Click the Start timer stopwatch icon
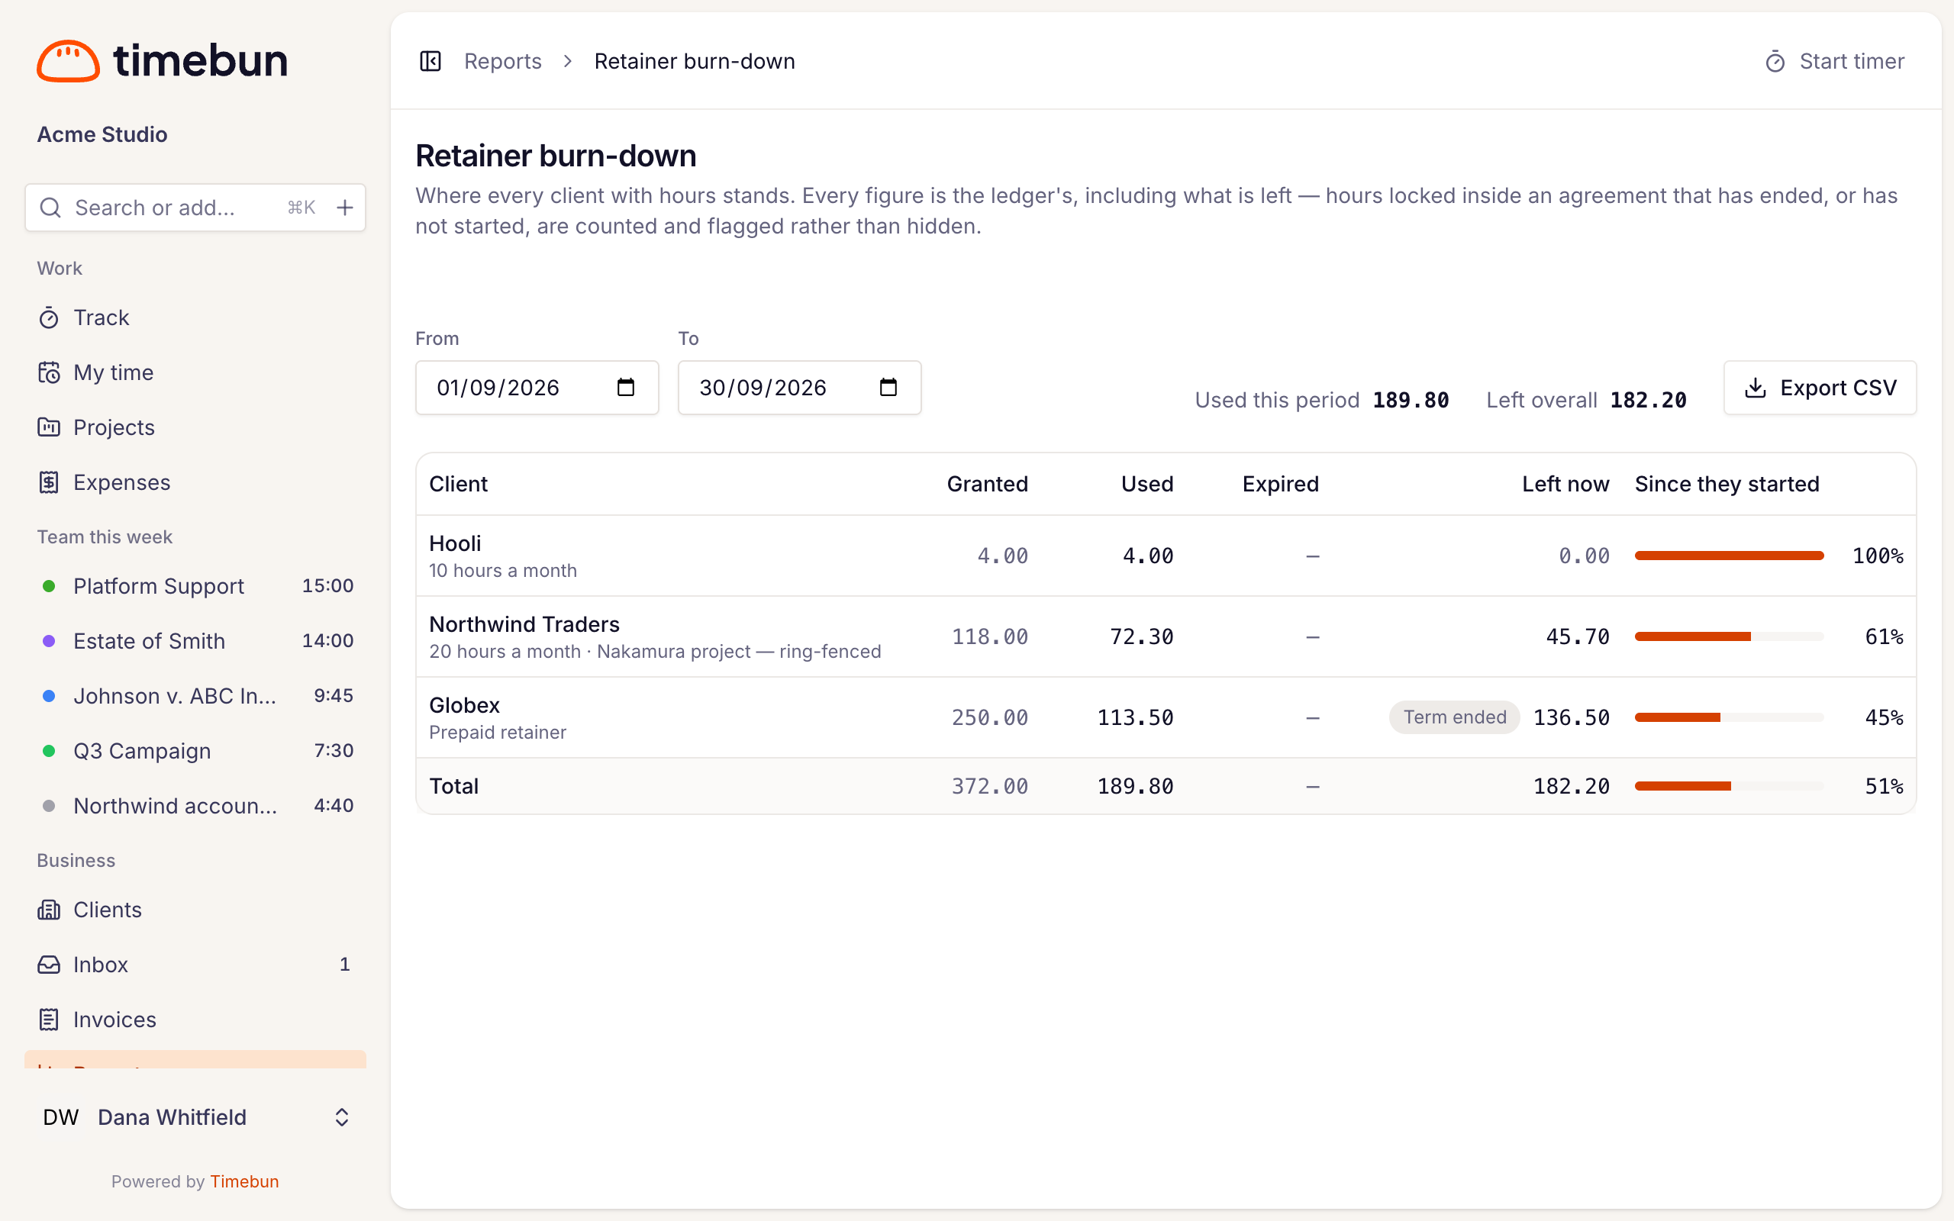This screenshot has height=1221, width=1954. point(1775,61)
